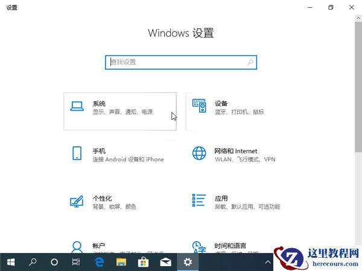Image resolution: width=362 pixels, height=271 pixels.
Task: Open the 设备 keyboard and speaker icon
Action: click(x=199, y=106)
